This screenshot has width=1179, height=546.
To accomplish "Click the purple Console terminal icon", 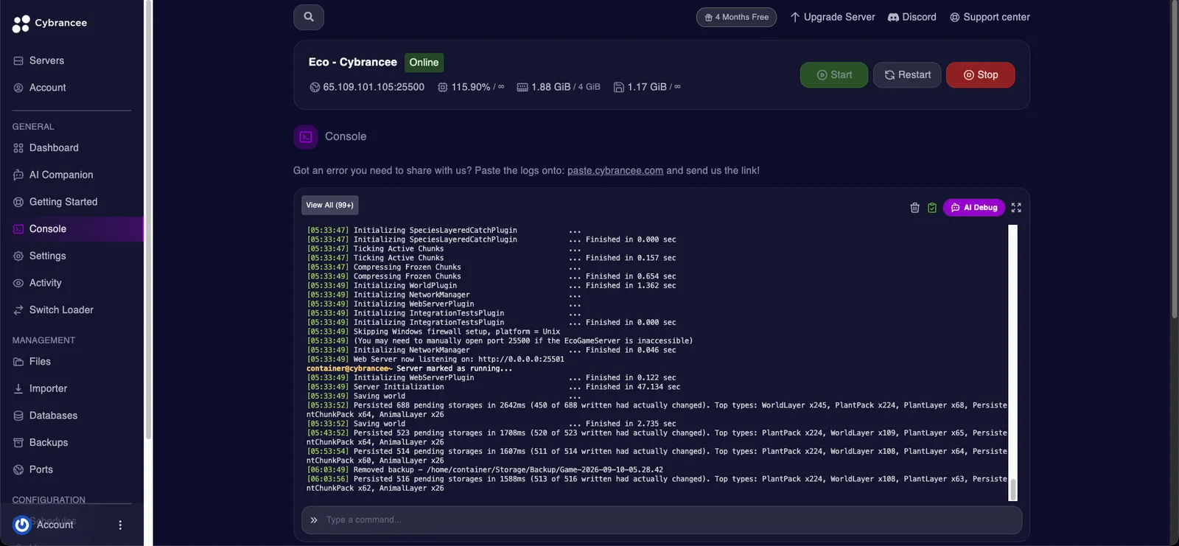I will 306,137.
